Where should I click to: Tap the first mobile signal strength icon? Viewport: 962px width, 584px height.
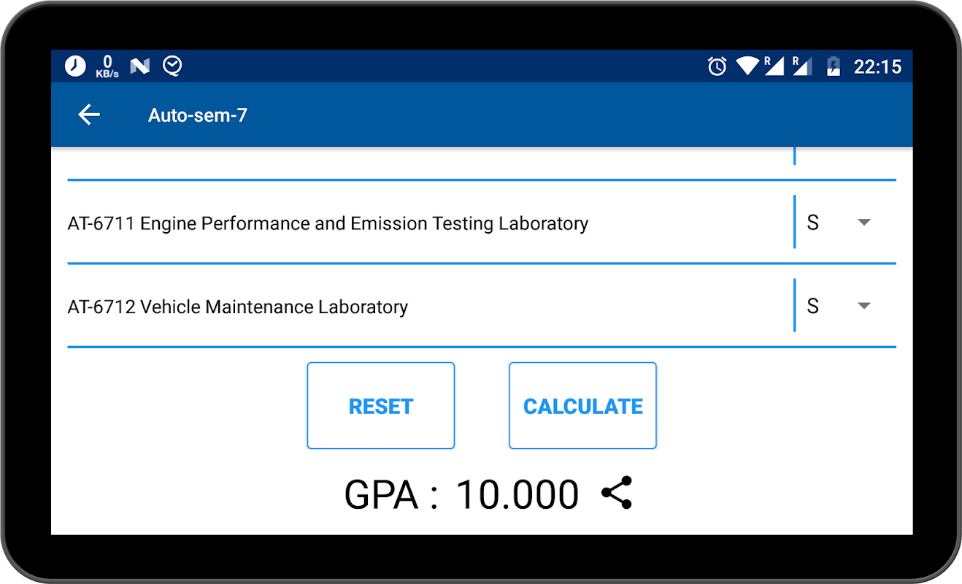774,66
